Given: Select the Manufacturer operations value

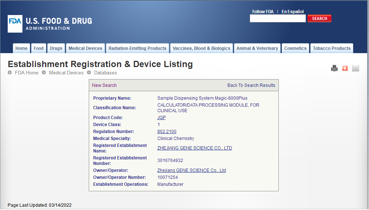Looking at the screenshot, I should point(171,184).
